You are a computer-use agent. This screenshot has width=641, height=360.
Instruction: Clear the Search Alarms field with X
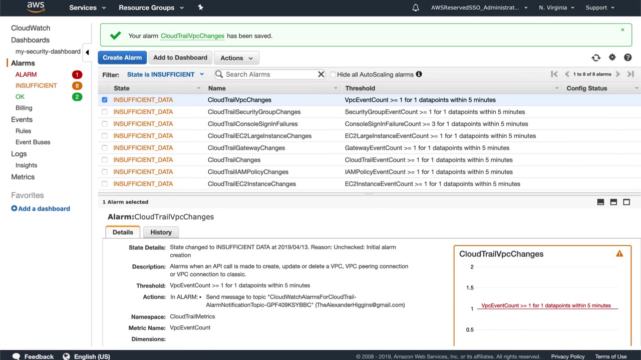pyautogui.click(x=321, y=74)
